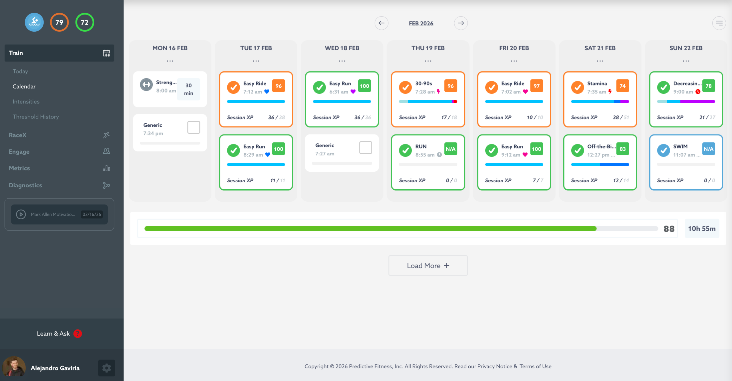Go to previous week with left arrow

pyautogui.click(x=381, y=23)
